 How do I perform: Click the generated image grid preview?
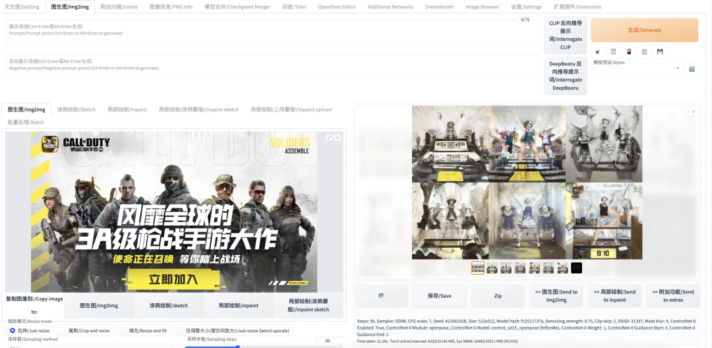pyautogui.click(x=527, y=183)
